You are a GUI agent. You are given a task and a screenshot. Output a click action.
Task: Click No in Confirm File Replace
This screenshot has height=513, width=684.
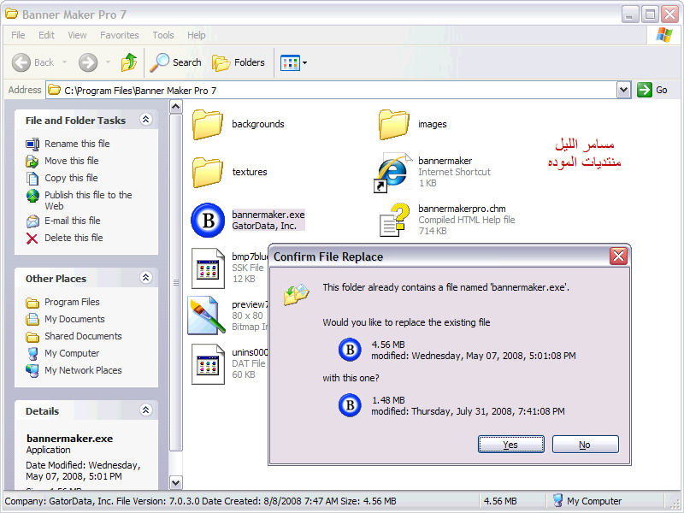(x=585, y=444)
